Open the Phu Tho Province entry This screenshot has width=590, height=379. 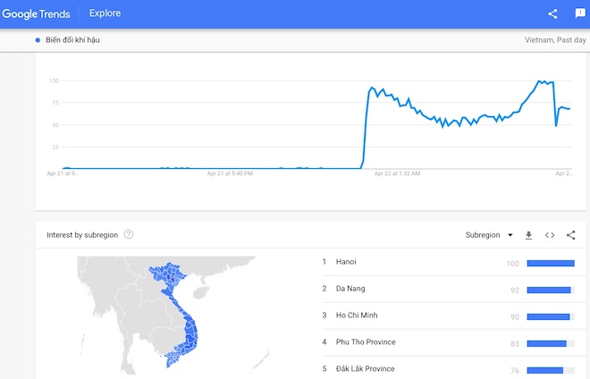(366, 342)
